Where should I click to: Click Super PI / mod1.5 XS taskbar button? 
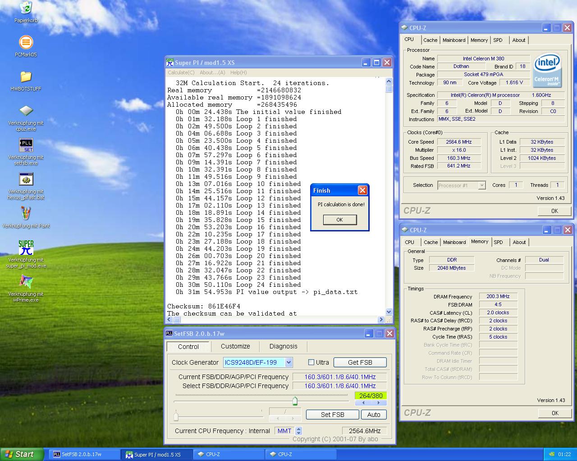click(x=157, y=455)
